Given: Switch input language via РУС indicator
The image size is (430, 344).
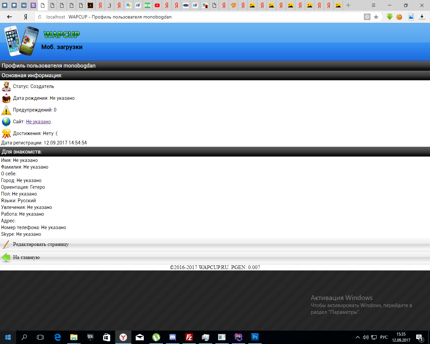Looking at the screenshot, I should point(384,337).
